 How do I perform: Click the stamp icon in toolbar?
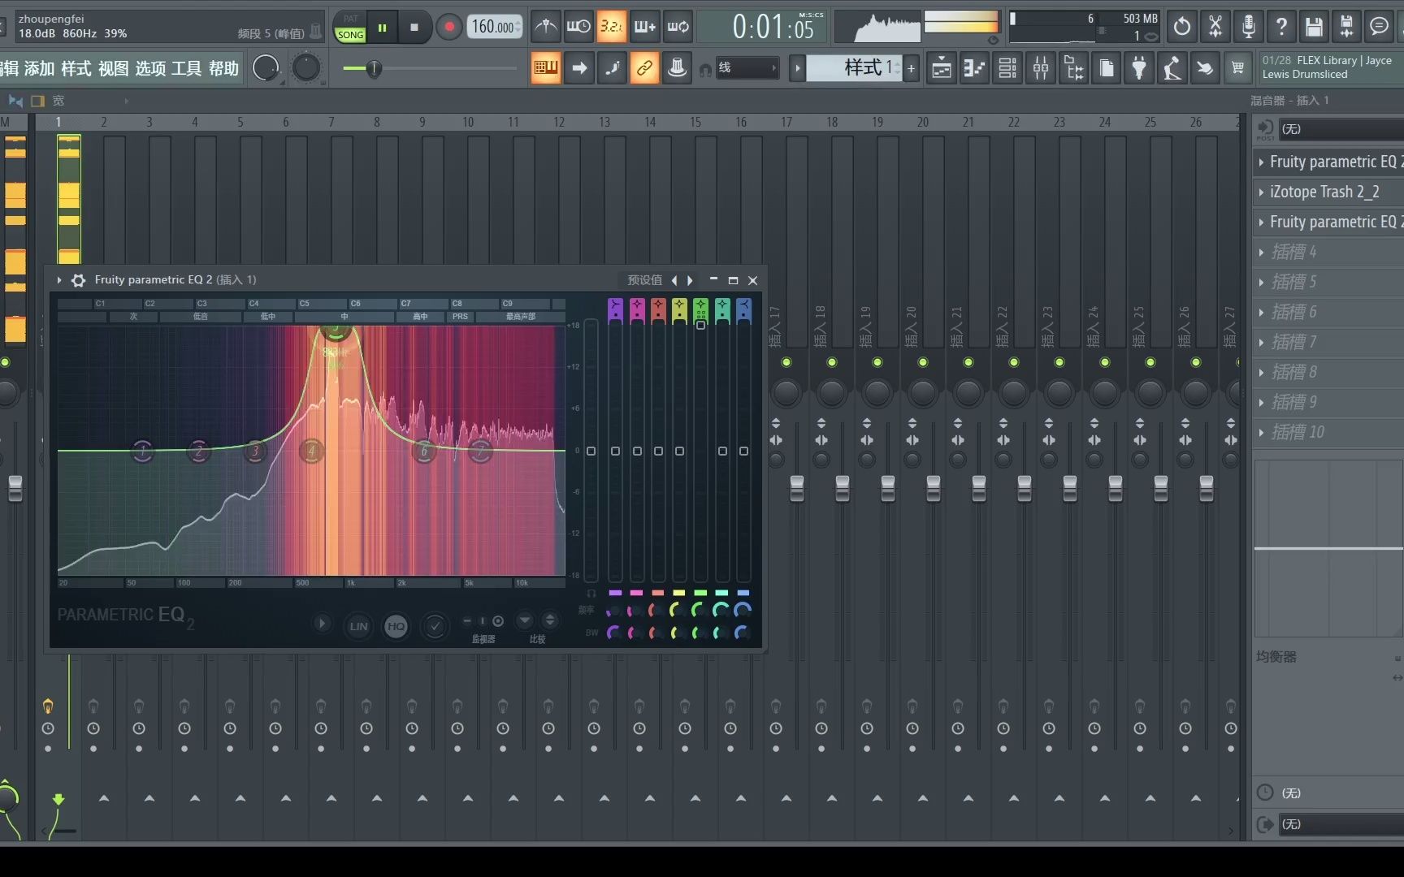pyautogui.click(x=677, y=68)
